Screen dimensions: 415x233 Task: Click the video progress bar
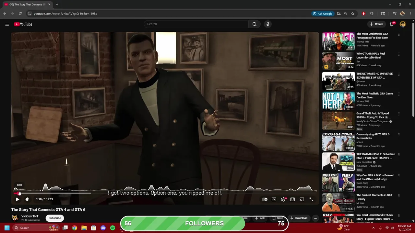click(165, 193)
